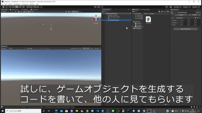Toggle 2D scene view mode
Screen dimensions: 202x113
pyautogui.click(x=15, y=12)
